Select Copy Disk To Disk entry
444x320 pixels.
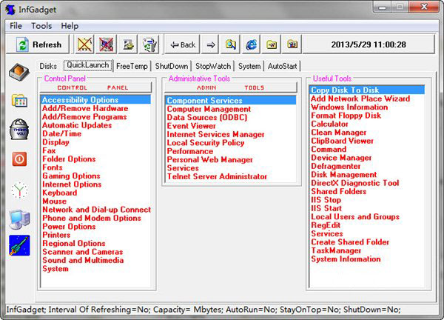coord(367,90)
